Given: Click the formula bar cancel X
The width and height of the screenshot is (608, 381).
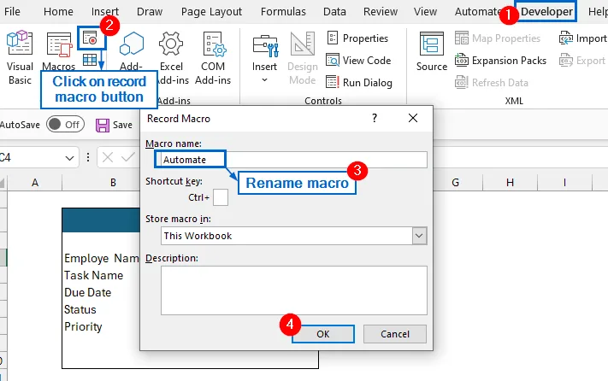Looking at the screenshot, I should coord(108,157).
